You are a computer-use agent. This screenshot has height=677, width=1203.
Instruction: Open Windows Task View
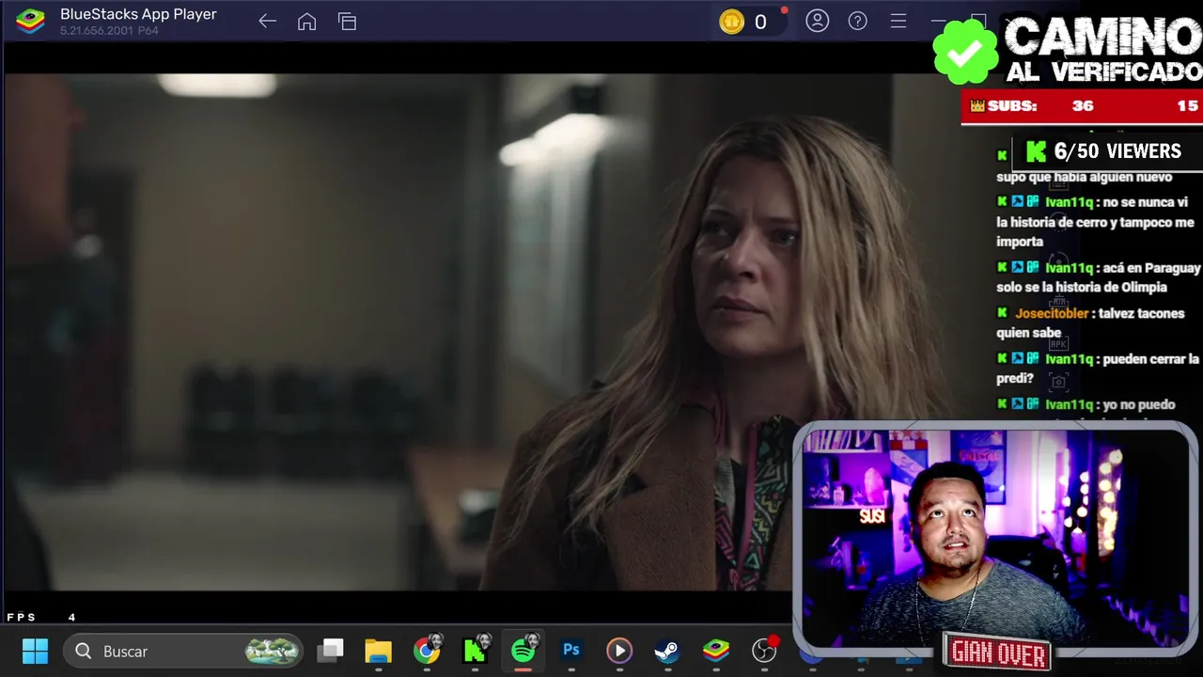(x=330, y=650)
